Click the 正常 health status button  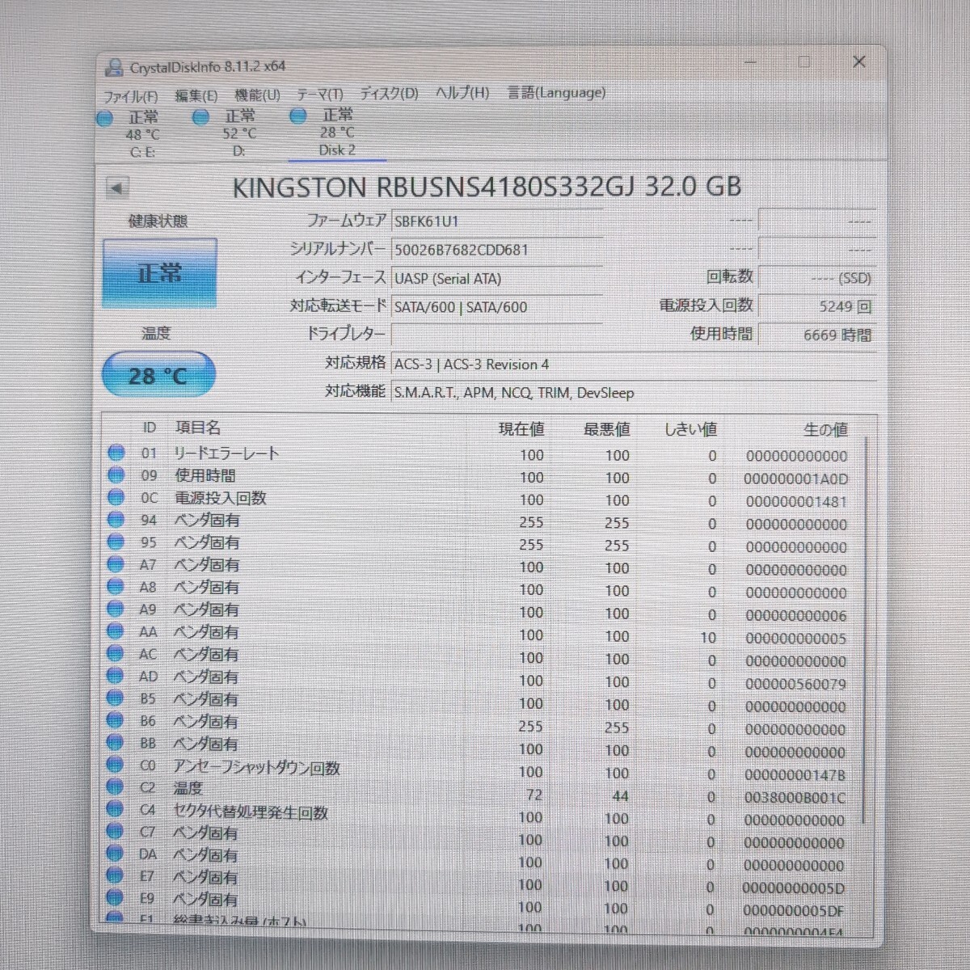coord(159,273)
